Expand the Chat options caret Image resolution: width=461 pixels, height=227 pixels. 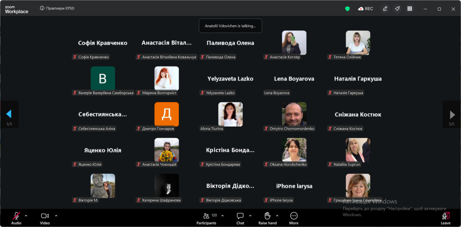[x=250, y=215]
